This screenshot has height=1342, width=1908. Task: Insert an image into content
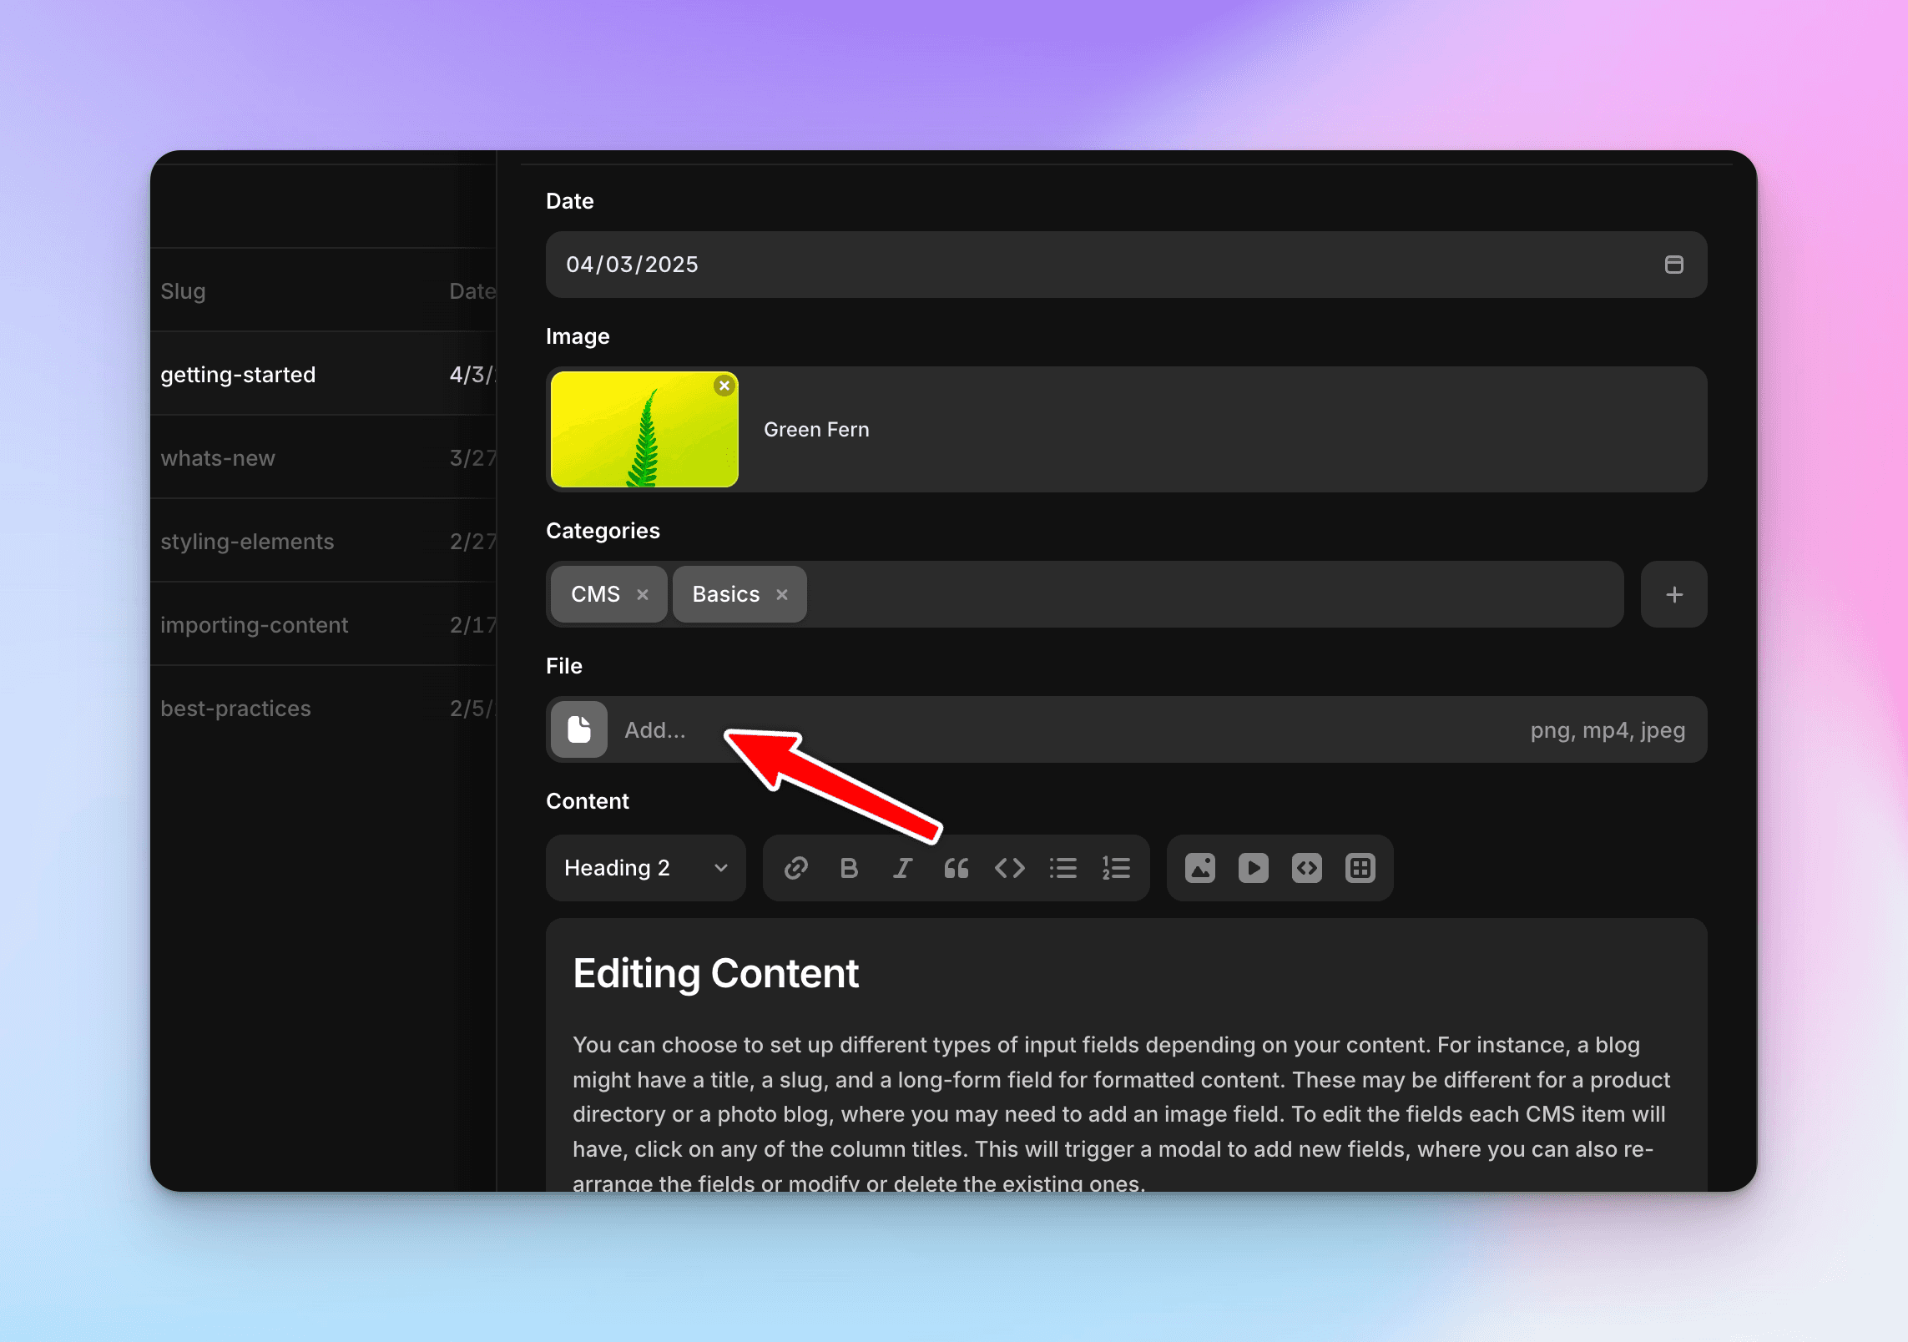point(1199,868)
